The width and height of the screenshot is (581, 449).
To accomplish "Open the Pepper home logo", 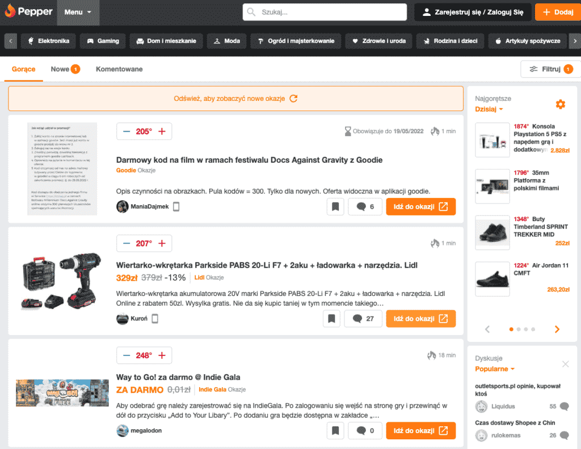I will tap(28, 11).
